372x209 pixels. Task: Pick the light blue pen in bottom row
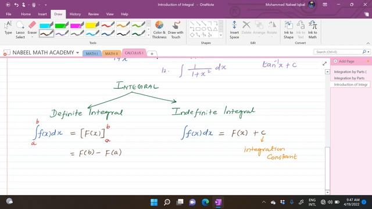tap(92, 34)
